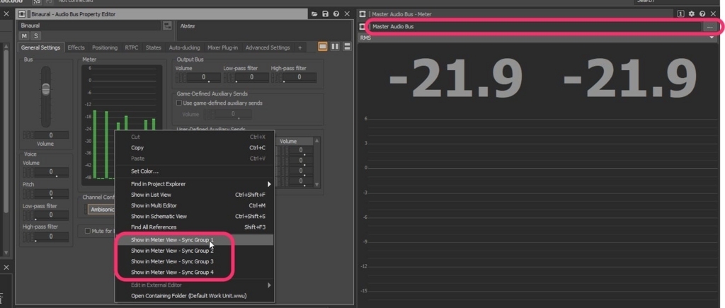Choose Copy from the context menu
This screenshot has width=725, height=308.
pyautogui.click(x=195, y=148)
